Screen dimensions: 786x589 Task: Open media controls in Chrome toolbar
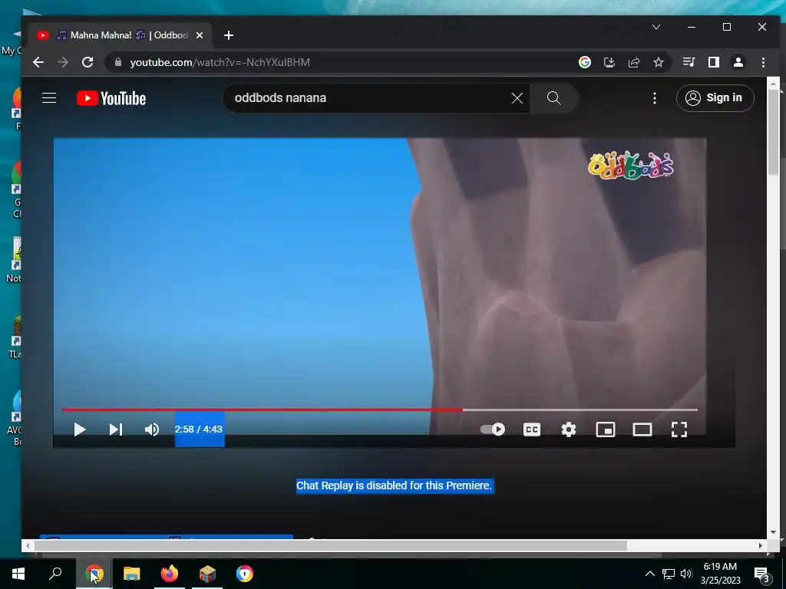pyautogui.click(x=689, y=62)
